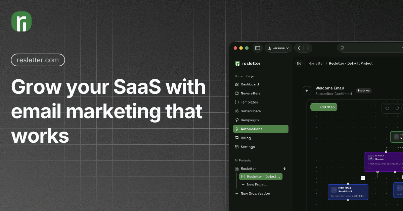Click the Templates braces icon
Image resolution: width=403 pixels, height=211 pixels.
(237, 102)
